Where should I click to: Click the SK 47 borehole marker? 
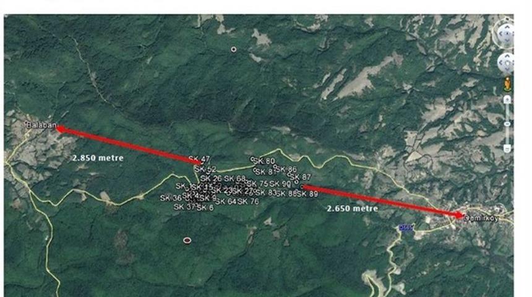point(199,159)
